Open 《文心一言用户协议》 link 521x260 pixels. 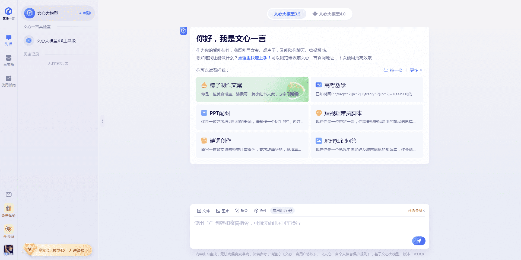point(299,254)
